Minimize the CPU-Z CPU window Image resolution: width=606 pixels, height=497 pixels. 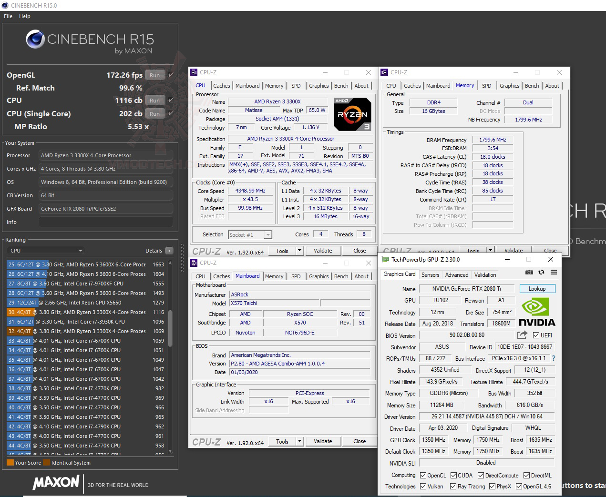click(x=325, y=72)
